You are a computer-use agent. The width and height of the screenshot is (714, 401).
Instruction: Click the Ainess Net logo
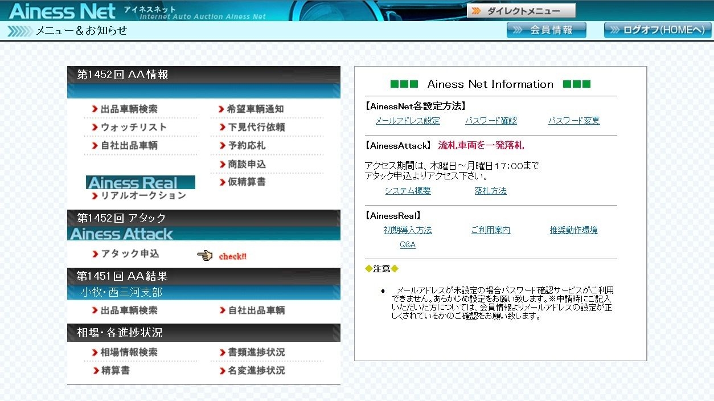(63, 11)
